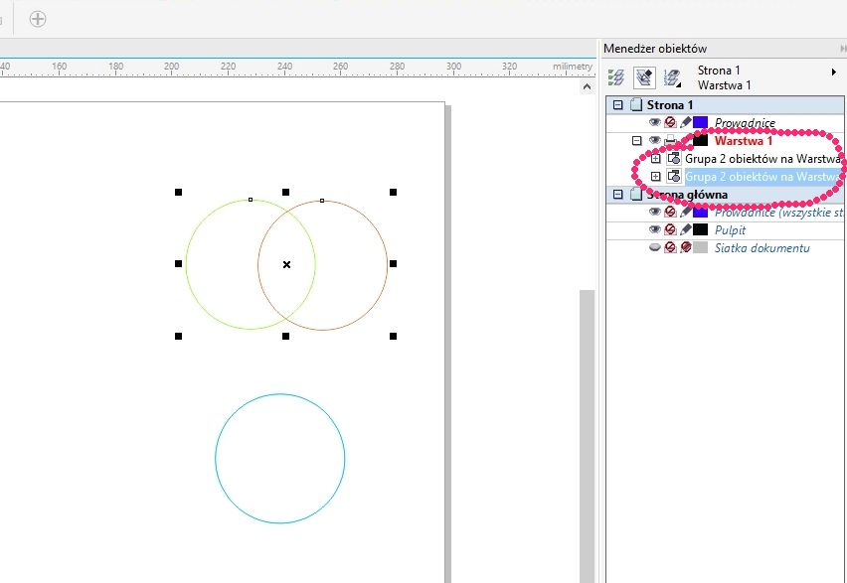Enable printing for the Pulpit layer

tap(670, 229)
